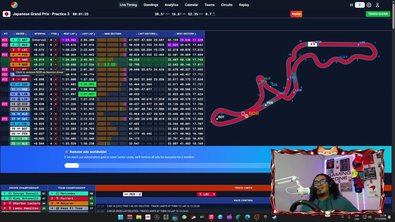Click LEC 1 track limits badge
The width and height of the screenshot is (395, 222).
coord(206,194)
